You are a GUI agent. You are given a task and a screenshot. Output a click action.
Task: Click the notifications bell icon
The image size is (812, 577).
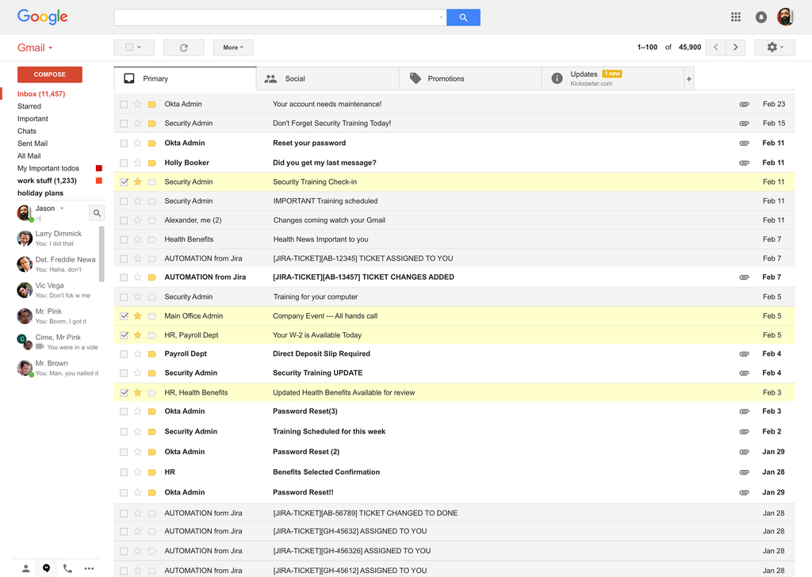[x=760, y=16]
